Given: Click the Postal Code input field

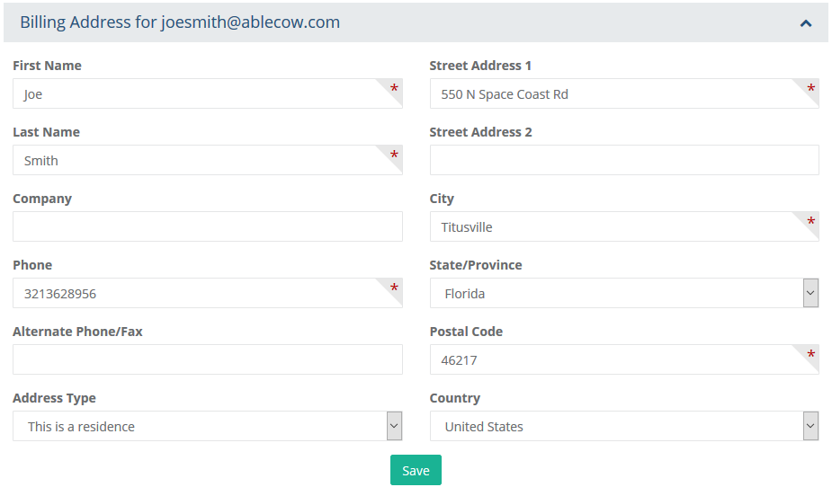Looking at the screenshot, I should (x=612, y=360).
